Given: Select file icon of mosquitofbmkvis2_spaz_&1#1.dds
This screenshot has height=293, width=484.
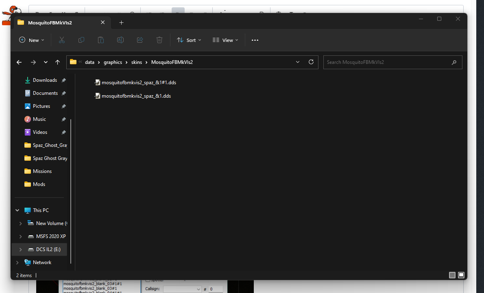Looking at the screenshot, I should [98, 83].
